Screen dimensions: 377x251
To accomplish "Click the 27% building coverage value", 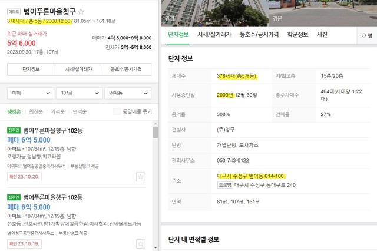I will (326, 114).
